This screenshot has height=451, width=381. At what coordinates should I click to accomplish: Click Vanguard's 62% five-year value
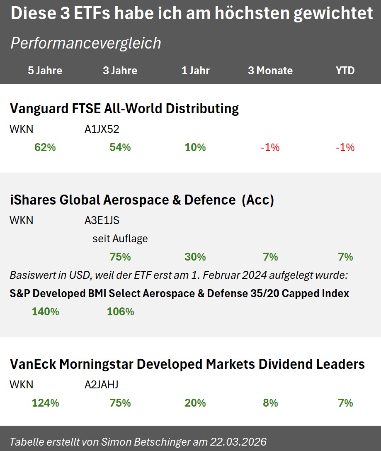[x=45, y=147]
